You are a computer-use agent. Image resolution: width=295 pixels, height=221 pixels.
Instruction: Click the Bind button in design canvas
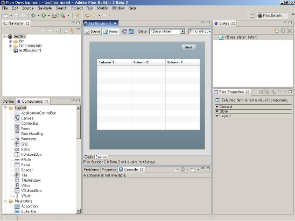pos(188,47)
